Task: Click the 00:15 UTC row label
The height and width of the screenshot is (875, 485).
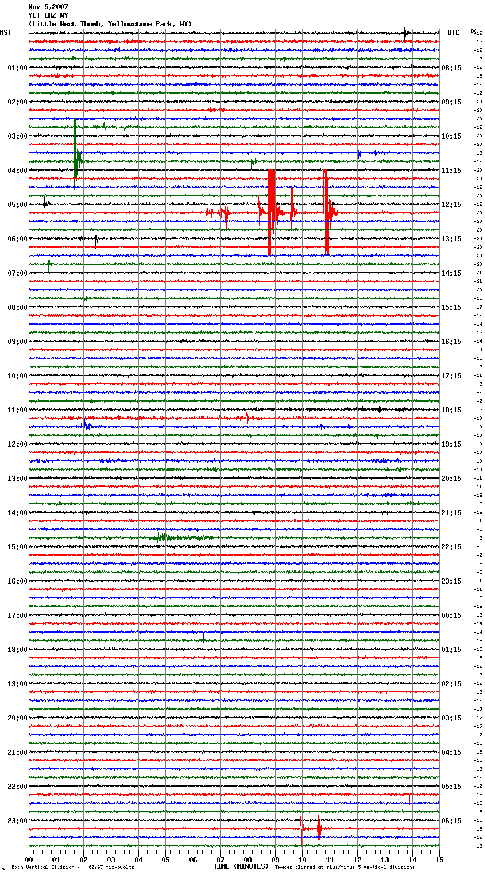Action: pos(451,615)
